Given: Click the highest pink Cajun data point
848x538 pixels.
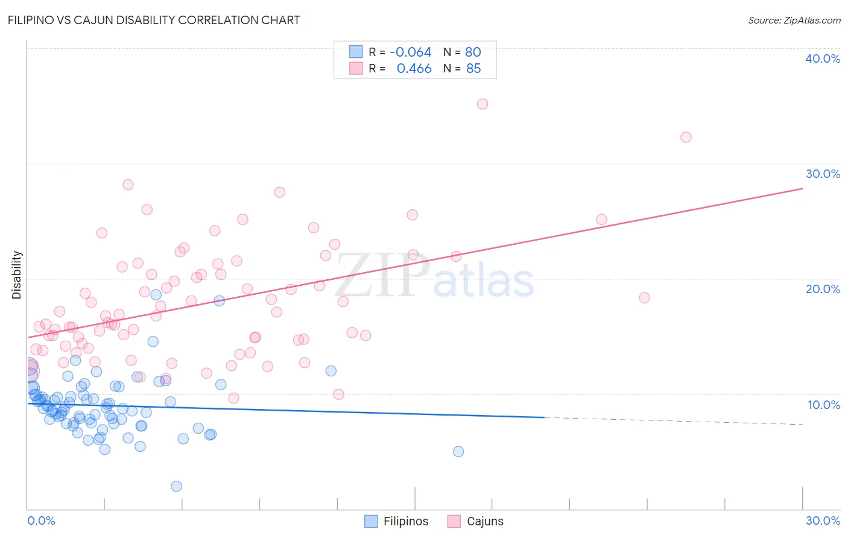Looking at the screenshot, I should 483,104.
